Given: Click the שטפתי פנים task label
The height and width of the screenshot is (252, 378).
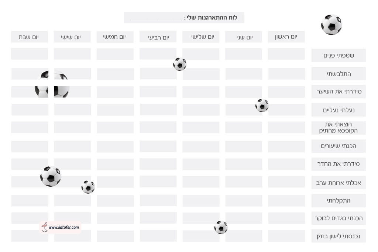Looking at the screenshot, I should click(x=339, y=55).
